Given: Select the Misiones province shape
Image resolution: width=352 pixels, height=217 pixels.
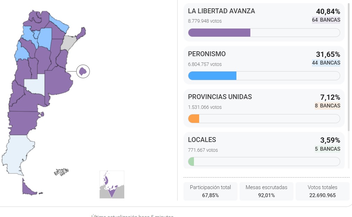Looking at the screenshot, I should (x=81, y=33).
